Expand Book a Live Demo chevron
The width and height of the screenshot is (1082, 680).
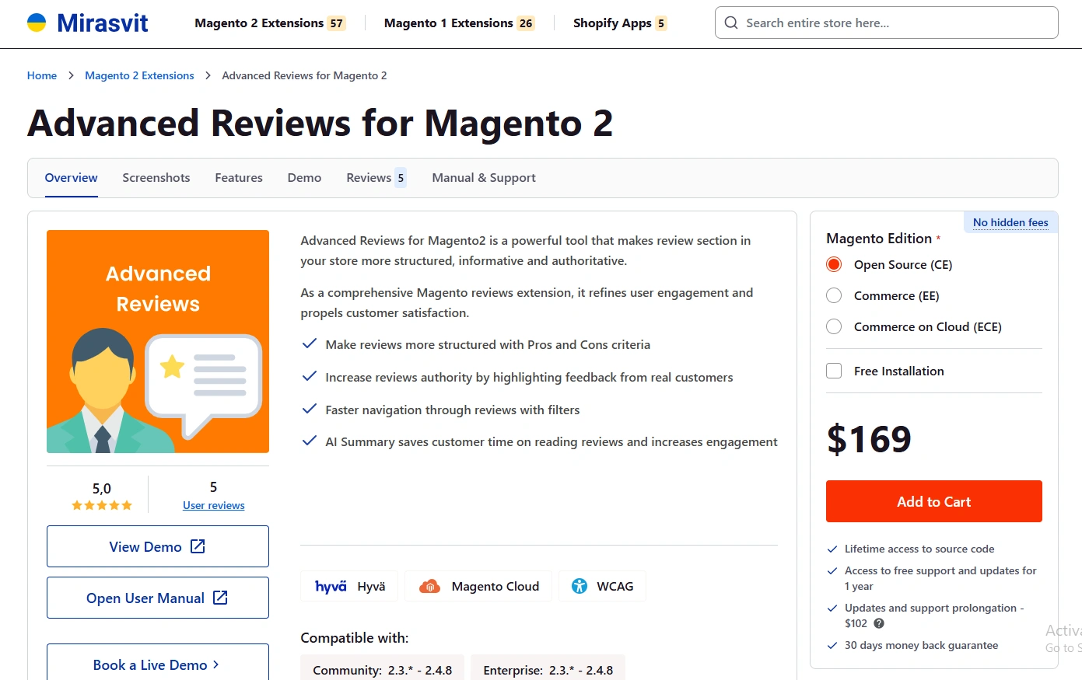pyautogui.click(x=215, y=664)
